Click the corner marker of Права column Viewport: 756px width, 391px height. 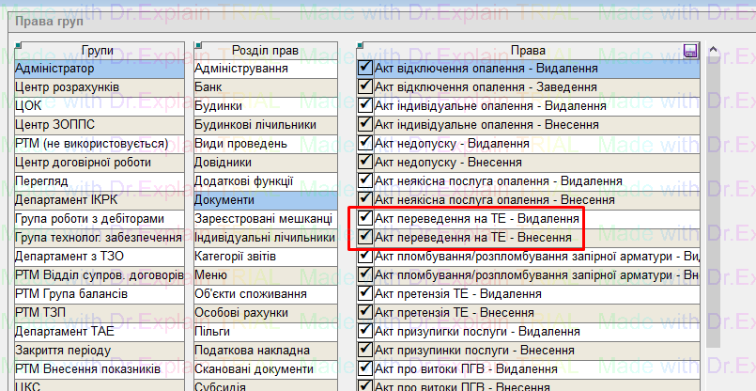(x=361, y=45)
